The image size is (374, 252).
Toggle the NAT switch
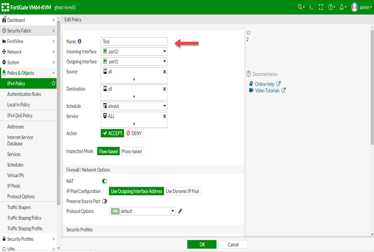105,181
